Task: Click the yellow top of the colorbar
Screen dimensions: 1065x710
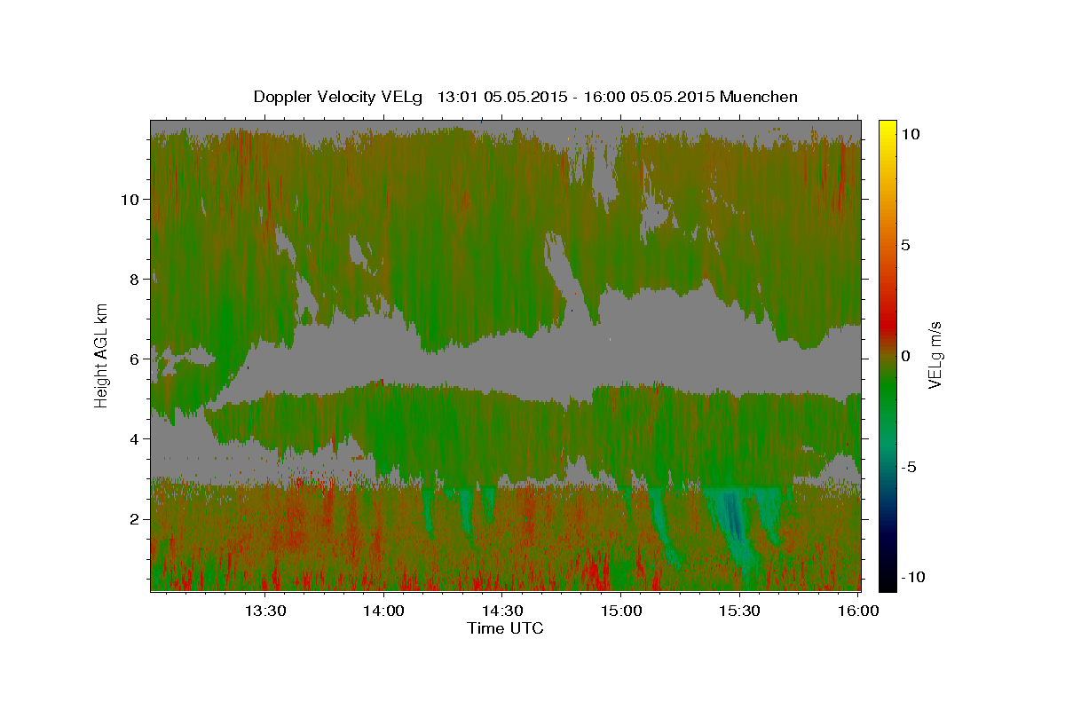Action: (887, 129)
